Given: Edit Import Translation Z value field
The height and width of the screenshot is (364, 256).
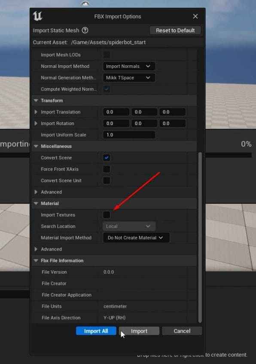Looking at the screenshot, I should pyautogui.click(x=172, y=112).
